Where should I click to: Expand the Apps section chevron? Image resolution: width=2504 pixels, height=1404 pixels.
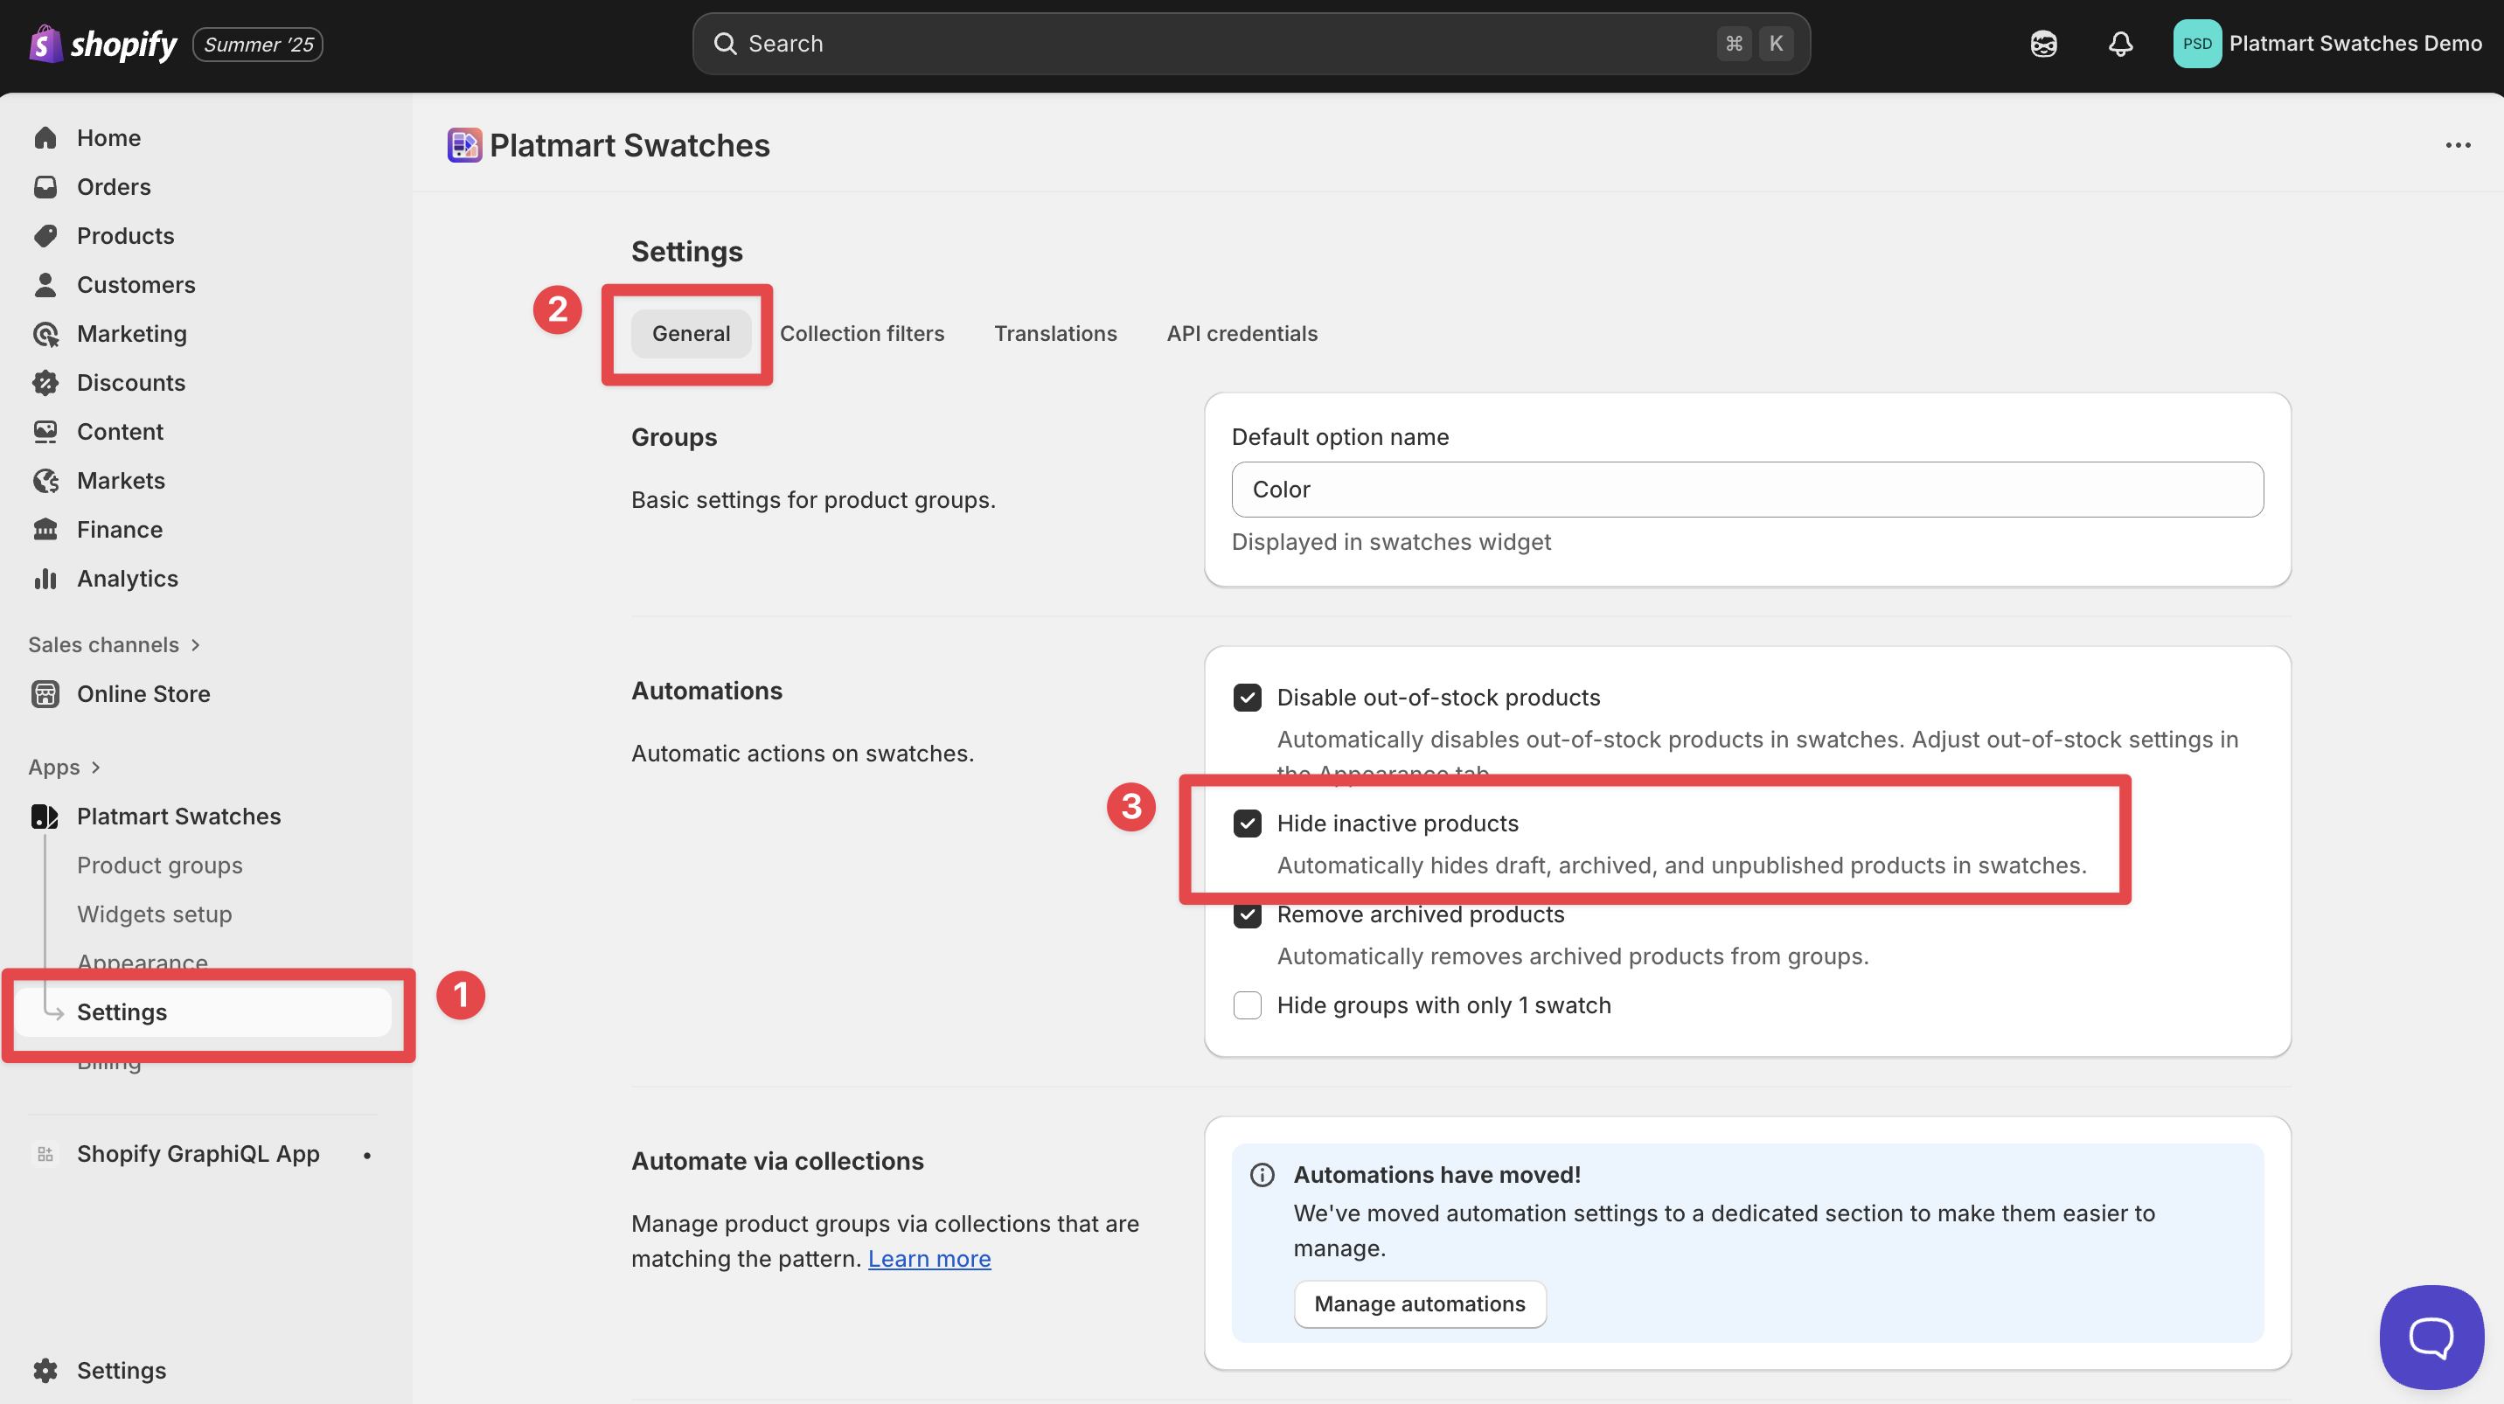click(x=95, y=767)
